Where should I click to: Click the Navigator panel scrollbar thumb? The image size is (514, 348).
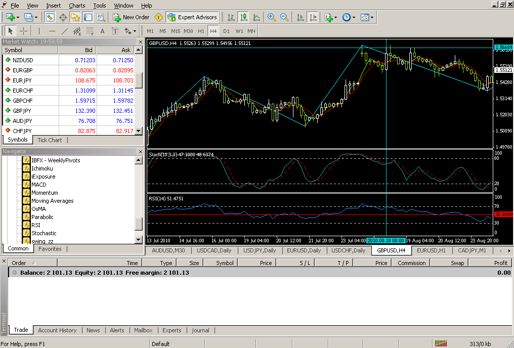pyautogui.click(x=138, y=224)
